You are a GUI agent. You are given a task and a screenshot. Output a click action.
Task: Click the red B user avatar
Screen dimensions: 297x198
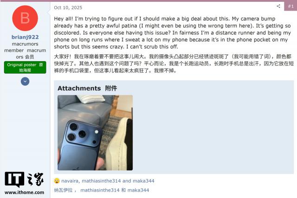(x=25, y=18)
